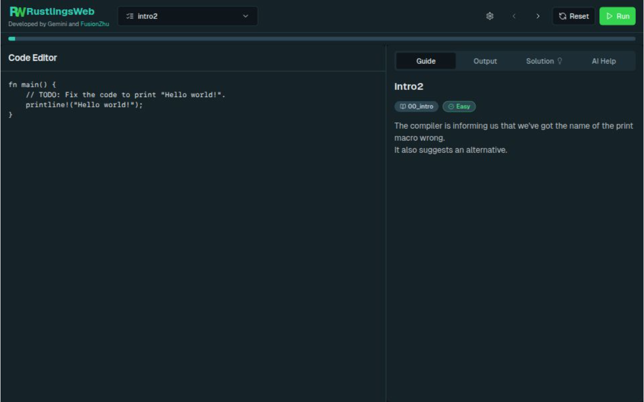The width and height of the screenshot is (644, 402).
Task: Click the lightbulb icon on Solution tab
Action: pos(559,61)
